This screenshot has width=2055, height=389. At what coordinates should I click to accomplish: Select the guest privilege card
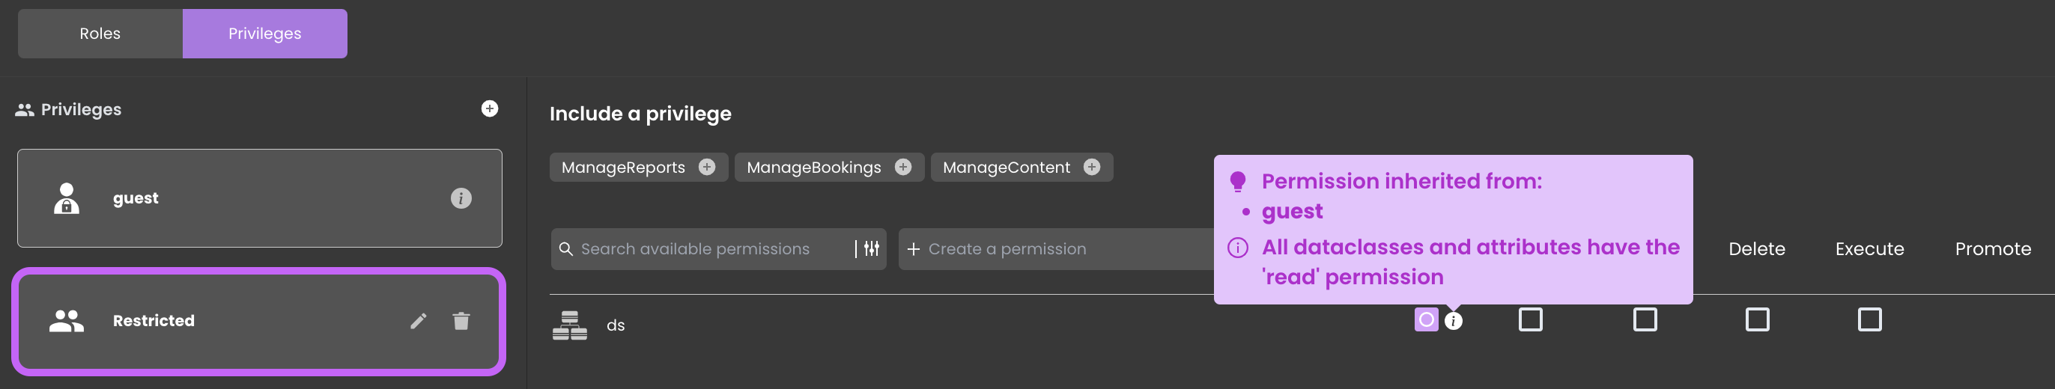pos(259,197)
